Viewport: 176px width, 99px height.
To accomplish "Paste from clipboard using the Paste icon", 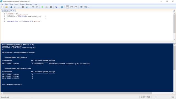I will click(x=23, y=7).
